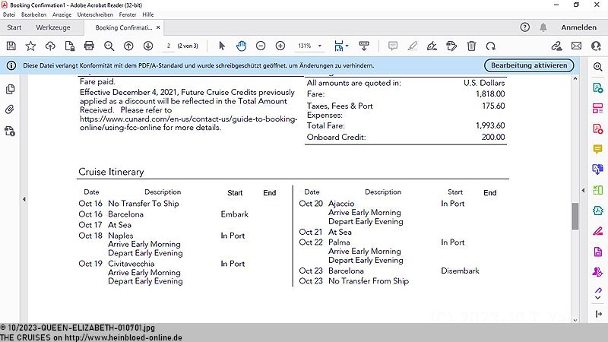Open the export PDF tool icon

[x=597, y=88]
